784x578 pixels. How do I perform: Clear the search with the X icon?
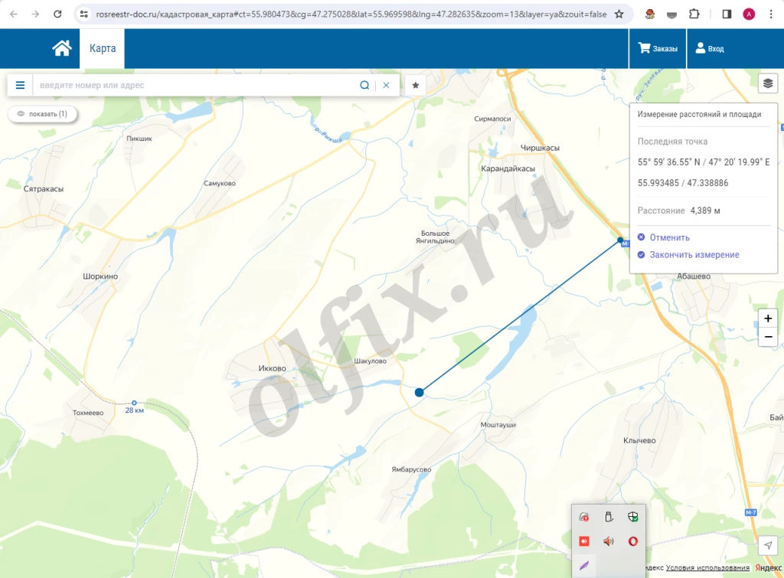(386, 85)
